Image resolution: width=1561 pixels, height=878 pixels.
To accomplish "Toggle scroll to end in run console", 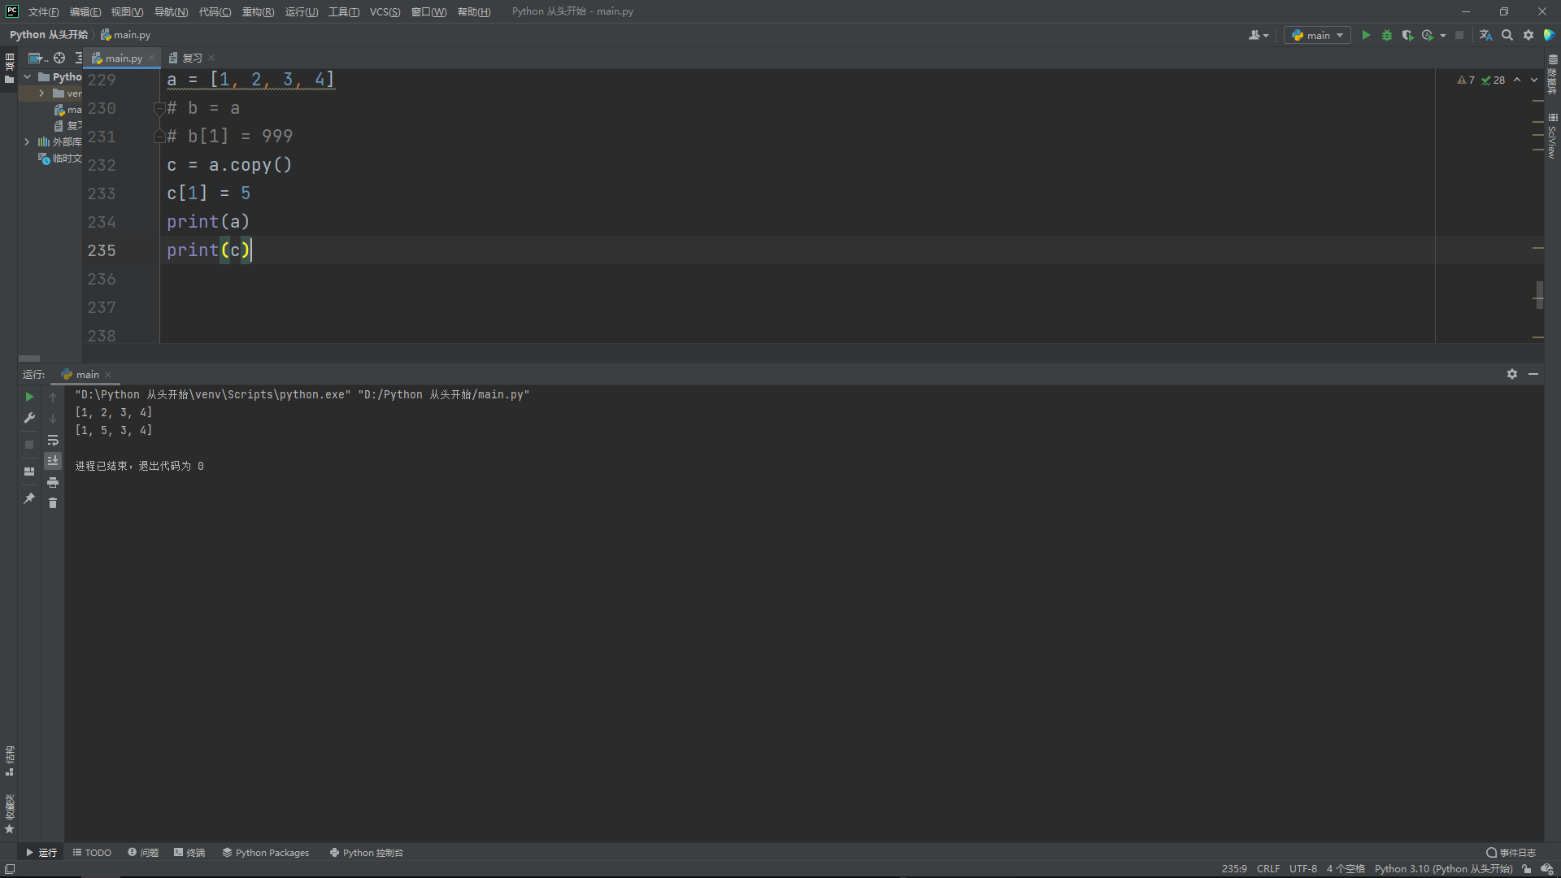I will (x=53, y=461).
